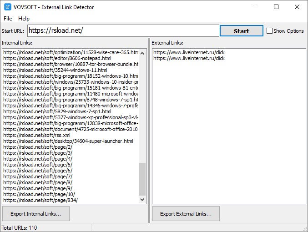Minimize the External Link Detector window
The image size is (308, 232).
[x=256, y=7]
